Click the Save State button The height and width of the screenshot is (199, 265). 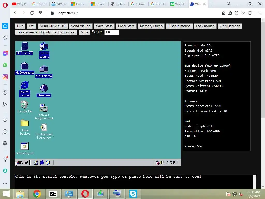(x=104, y=26)
